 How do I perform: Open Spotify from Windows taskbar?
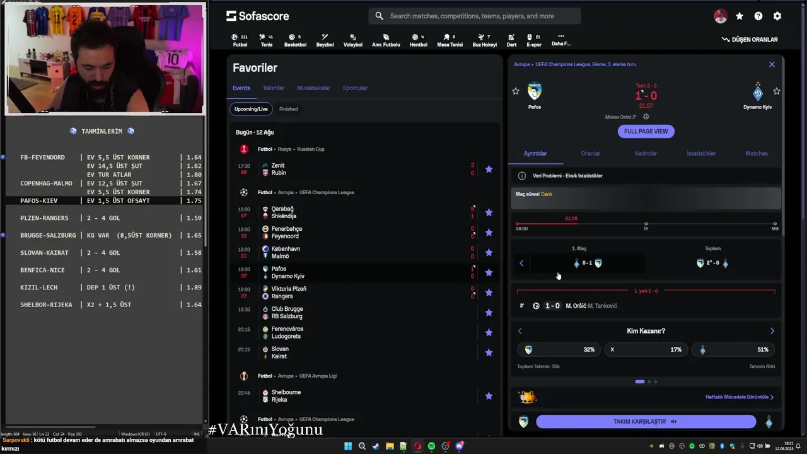[x=431, y=446]
